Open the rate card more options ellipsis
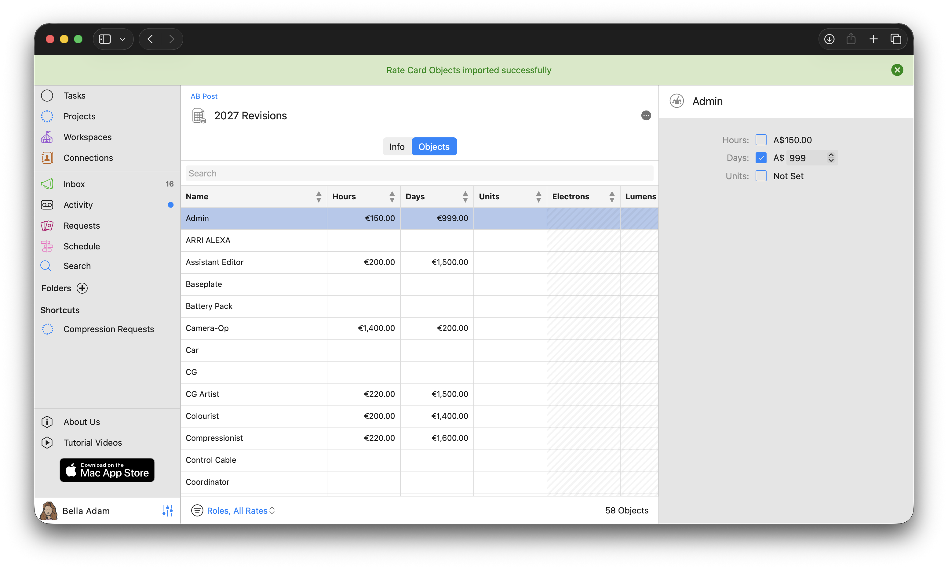The image size is (948, 569). point(646,115)
